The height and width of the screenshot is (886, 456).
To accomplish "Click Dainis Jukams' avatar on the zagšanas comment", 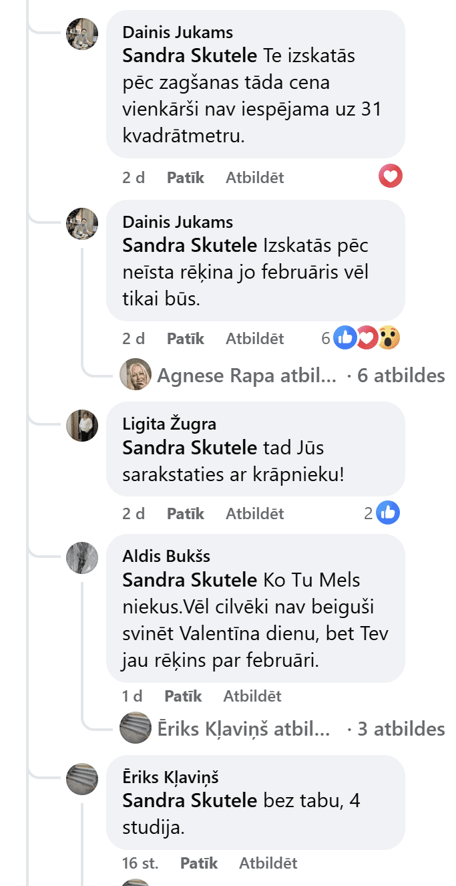I will [x=83, y=33].
